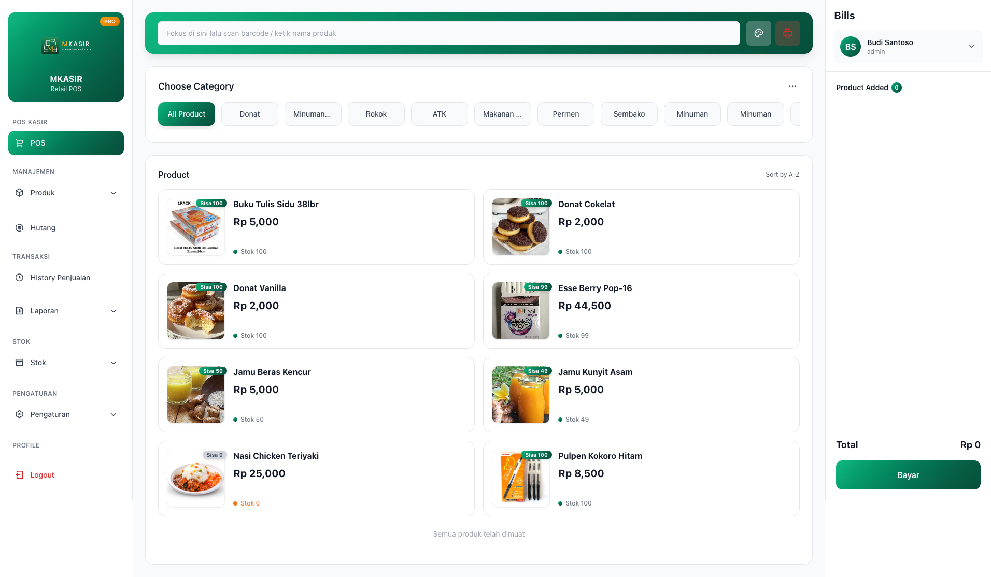Click the red printer icon button
Viewport: 991px width, 577px height.
[x=787, y=33]
